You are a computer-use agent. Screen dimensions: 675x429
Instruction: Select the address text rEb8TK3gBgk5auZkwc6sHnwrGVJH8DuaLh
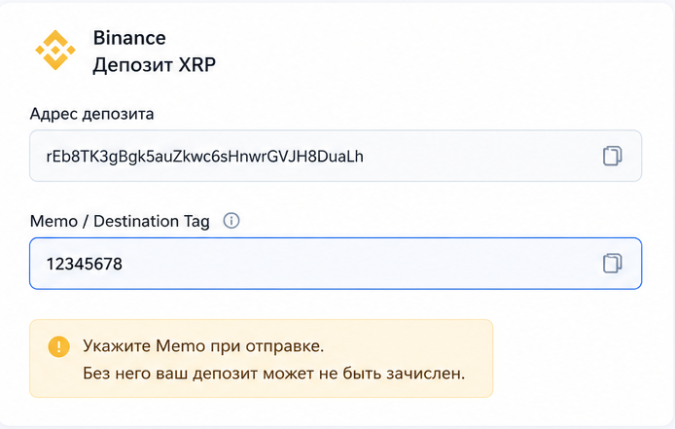click(x=204, y=156)
